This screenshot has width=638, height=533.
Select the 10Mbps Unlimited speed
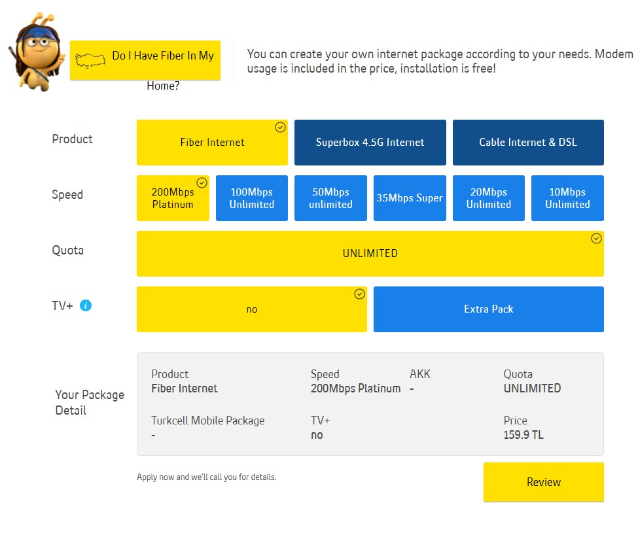click(567, 198)
